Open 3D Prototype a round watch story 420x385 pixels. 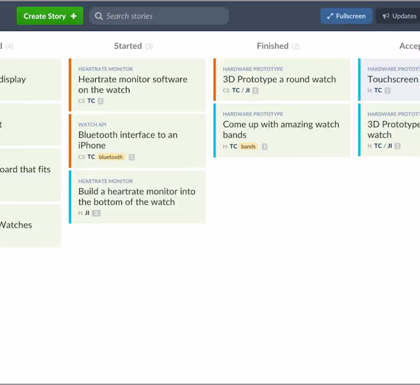[282, 79]
